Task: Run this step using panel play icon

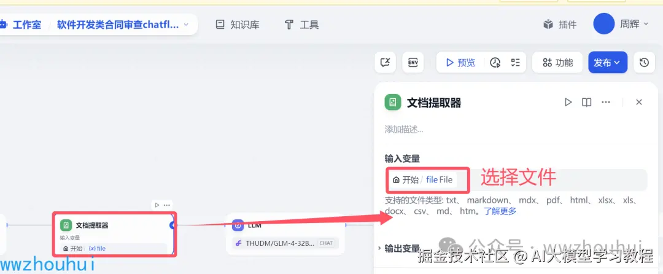Action: [568, 103]
